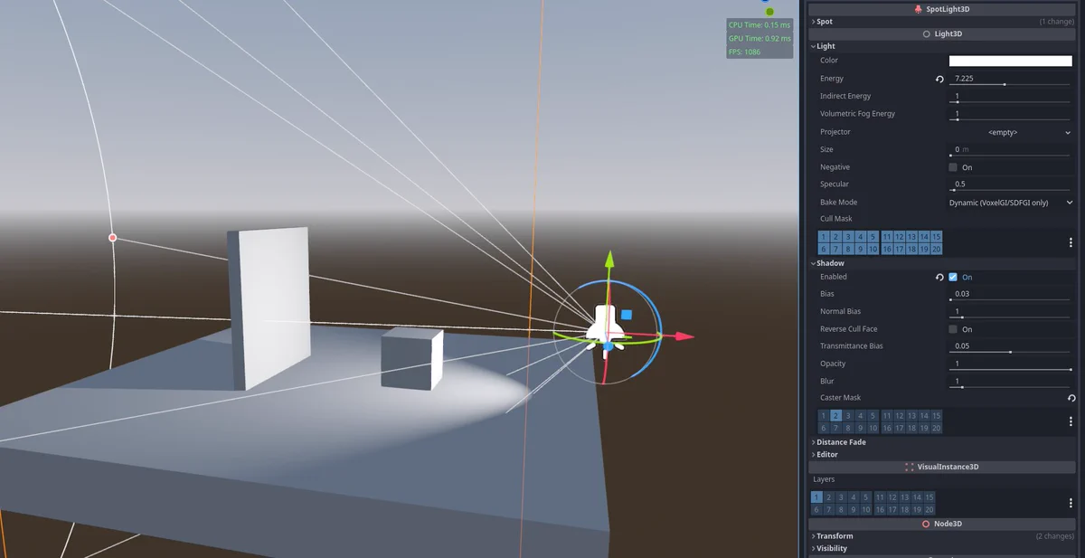Reset the Caster Mask with its revert icon
The height and width of the screenshot is (558, 1085).
[x=1071, y=398]
